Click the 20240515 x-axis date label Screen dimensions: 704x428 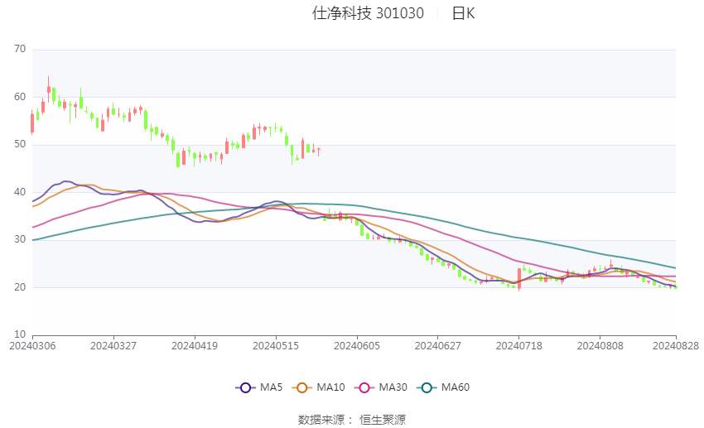point(276,346)
